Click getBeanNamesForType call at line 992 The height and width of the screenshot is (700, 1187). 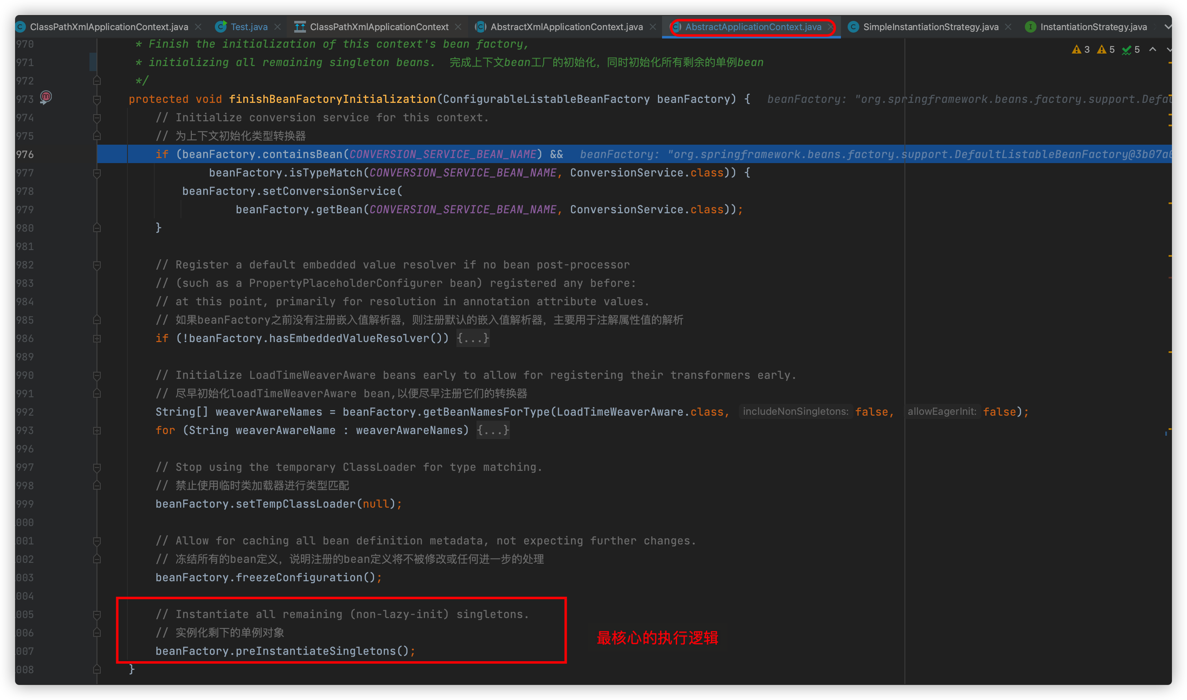coord(486,412)
